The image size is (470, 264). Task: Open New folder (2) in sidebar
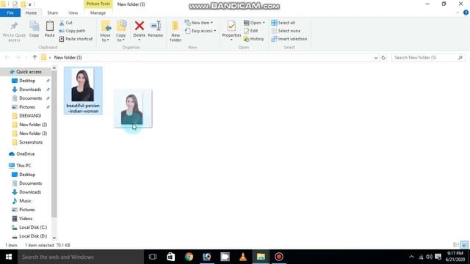click(x=33, y=125)
